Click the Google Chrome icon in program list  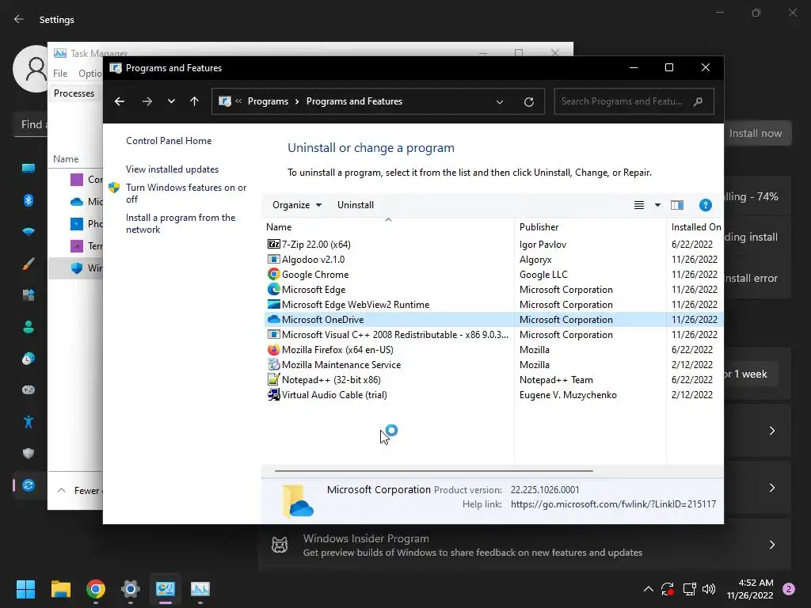tap(273, 274)
